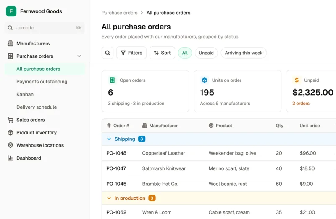Open the Delivery schedule page
This screenshot has height=219, width=336.
click(37, 107)
